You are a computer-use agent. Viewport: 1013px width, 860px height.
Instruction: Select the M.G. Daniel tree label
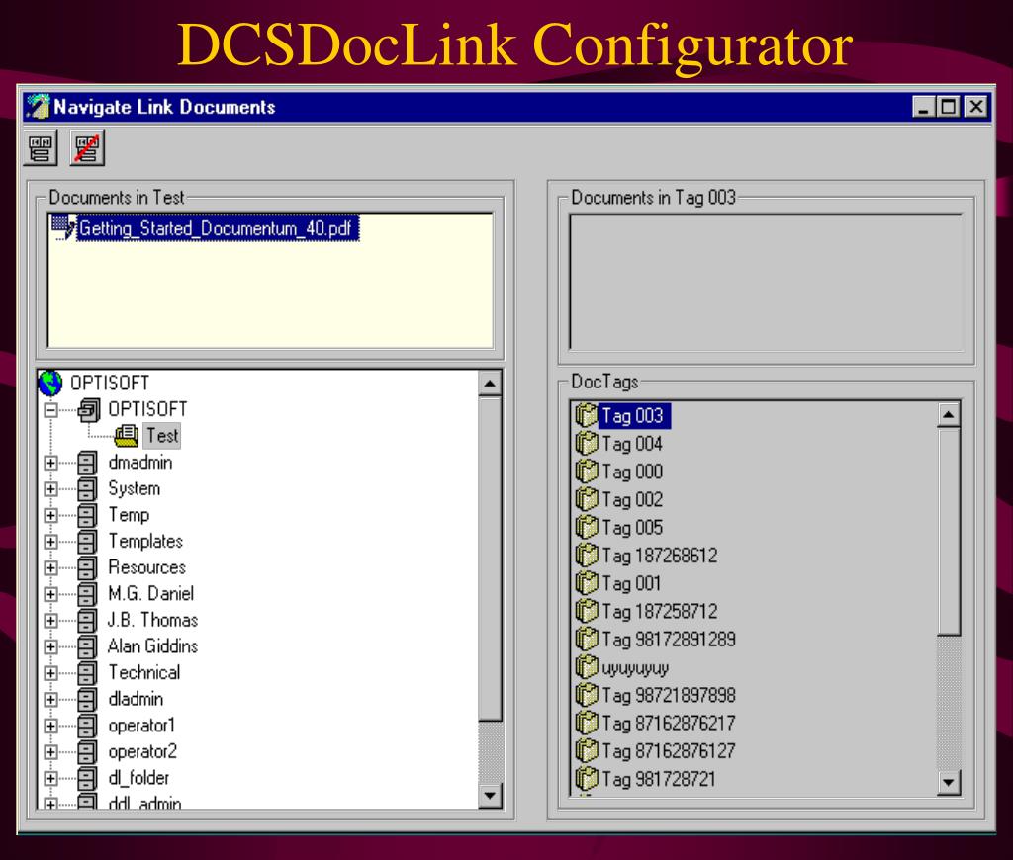(150, 593)
